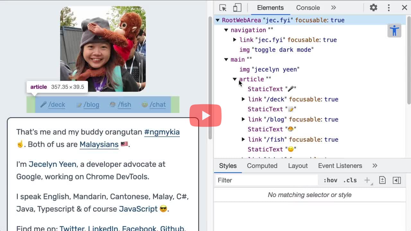Select the img "jecelyn yeen" row
This screenshot has height=231, width=411.
coord(269,69)
